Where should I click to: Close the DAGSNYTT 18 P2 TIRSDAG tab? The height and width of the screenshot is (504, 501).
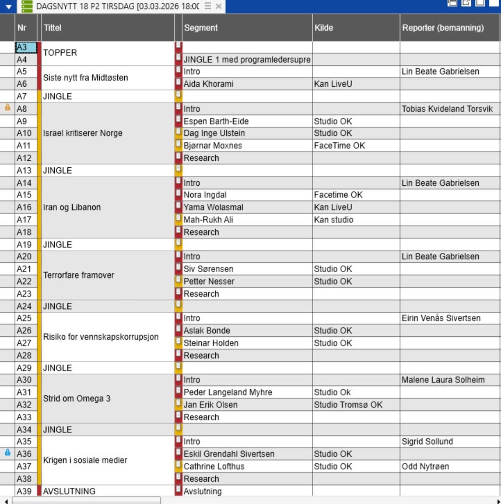218,6
